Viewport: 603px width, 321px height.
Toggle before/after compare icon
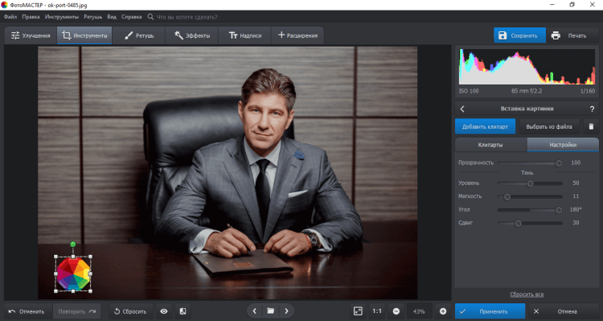click(x=183, y=311)
